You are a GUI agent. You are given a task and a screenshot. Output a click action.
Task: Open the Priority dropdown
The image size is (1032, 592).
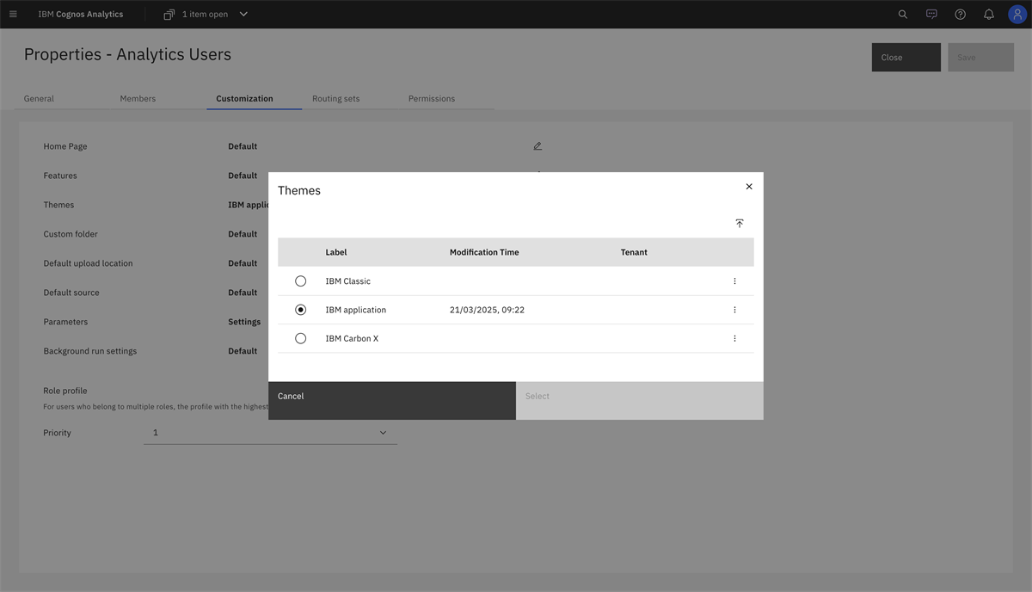coord(270,433)
